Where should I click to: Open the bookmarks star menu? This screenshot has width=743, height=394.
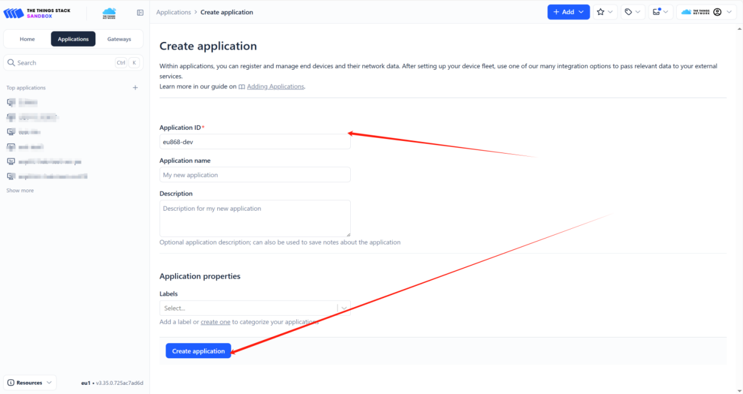(605, 12)
